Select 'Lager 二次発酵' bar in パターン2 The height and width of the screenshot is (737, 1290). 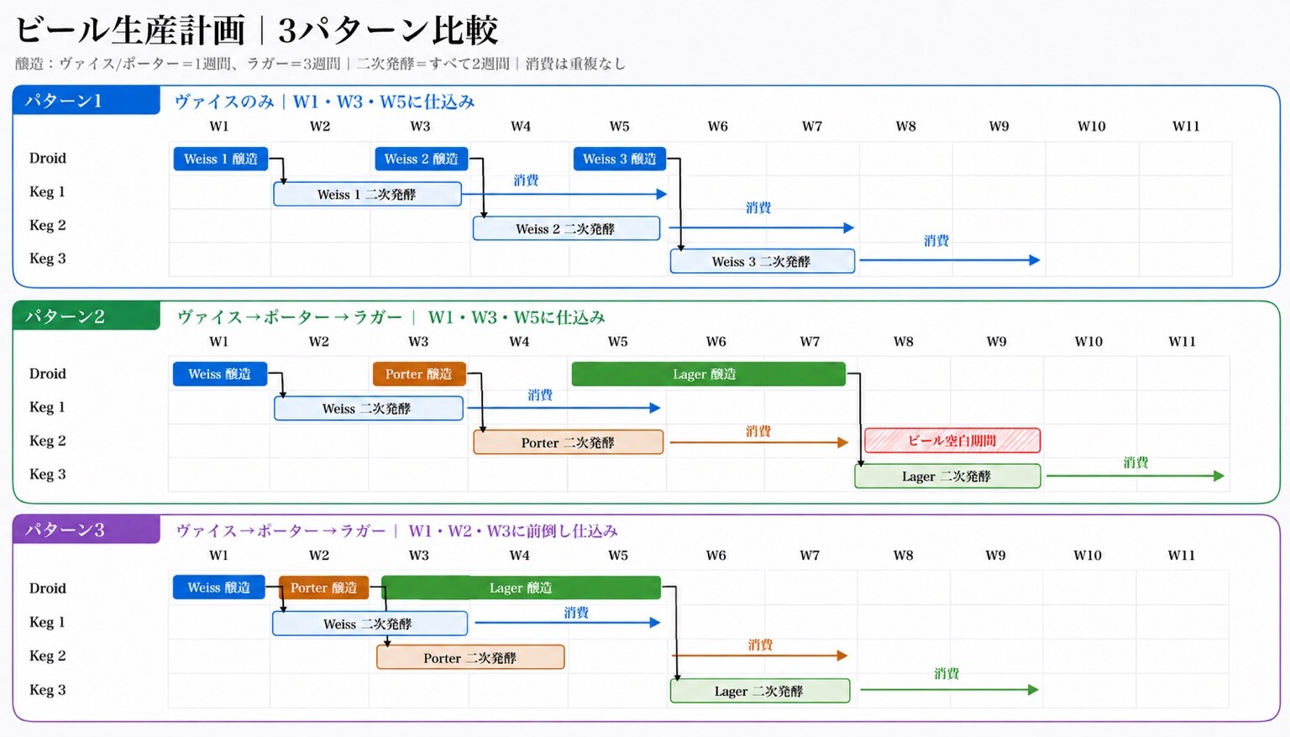[947, 476]
